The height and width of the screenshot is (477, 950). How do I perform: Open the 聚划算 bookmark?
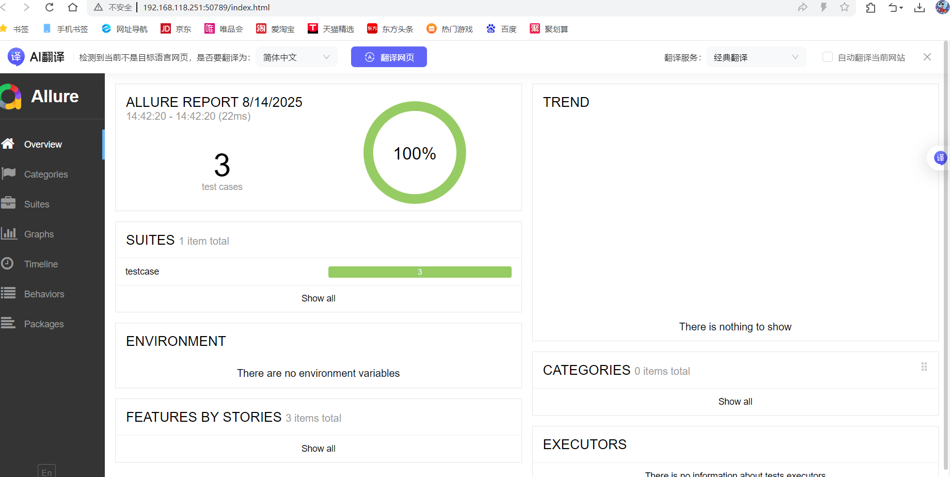tap(549, 29)
